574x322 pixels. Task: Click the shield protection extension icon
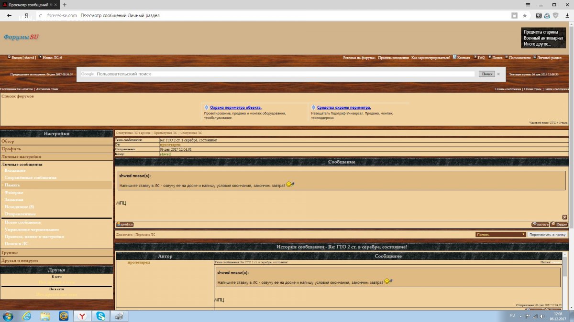point(555,16)
